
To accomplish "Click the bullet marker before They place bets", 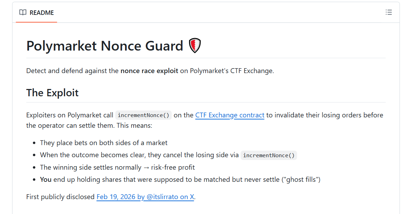I will pyautogui.click(x=34, y=143).
